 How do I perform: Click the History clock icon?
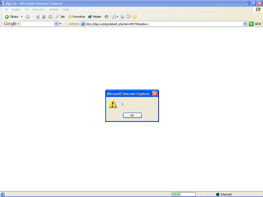[106, 17]
